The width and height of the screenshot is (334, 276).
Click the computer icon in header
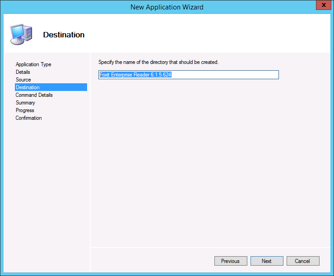point(21,34)
